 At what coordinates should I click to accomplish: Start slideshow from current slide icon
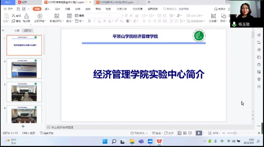(x=40, y=16)
